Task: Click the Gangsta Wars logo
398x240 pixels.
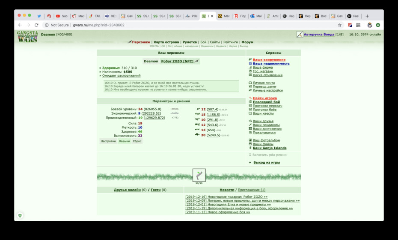Action: pos(27,37)
